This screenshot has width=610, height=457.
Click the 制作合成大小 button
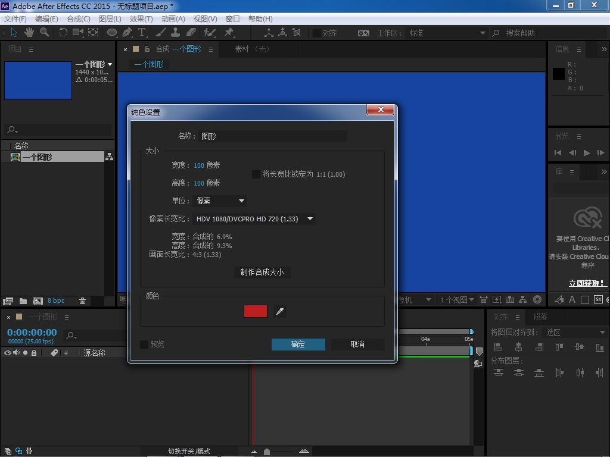point(262,272)
